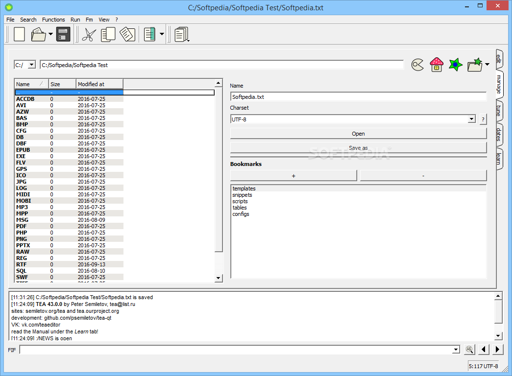The height and width of the screenshot is (376, 512).
Task: Click the Save as button
Action: [x=358, y=148]
